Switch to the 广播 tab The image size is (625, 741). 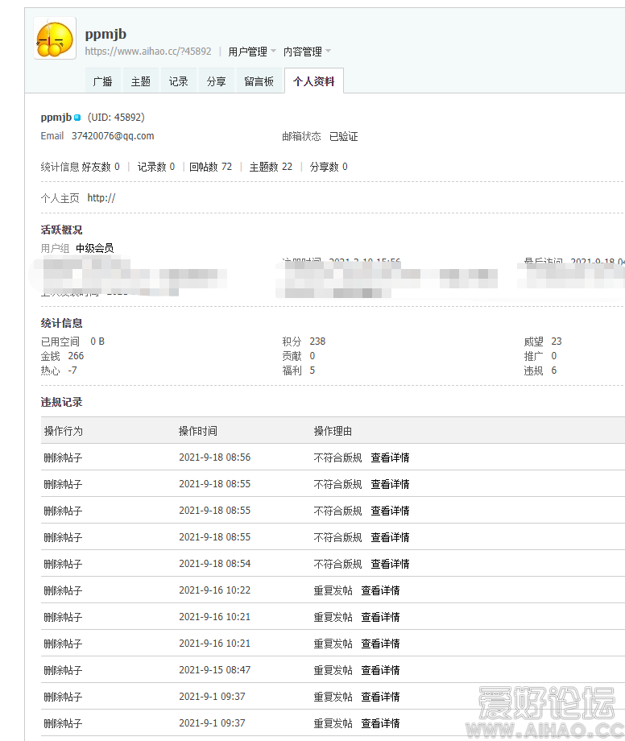(x=102, y=81)
